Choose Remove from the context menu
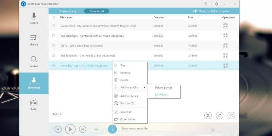 pyautogui.click(x=130, y=73)
